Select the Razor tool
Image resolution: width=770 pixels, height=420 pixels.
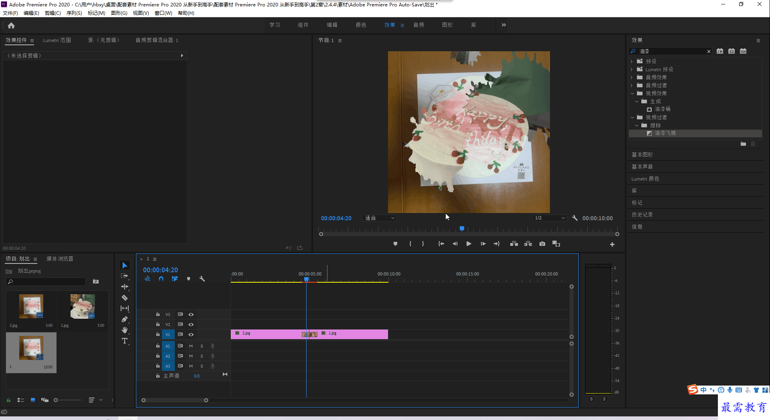125,297
